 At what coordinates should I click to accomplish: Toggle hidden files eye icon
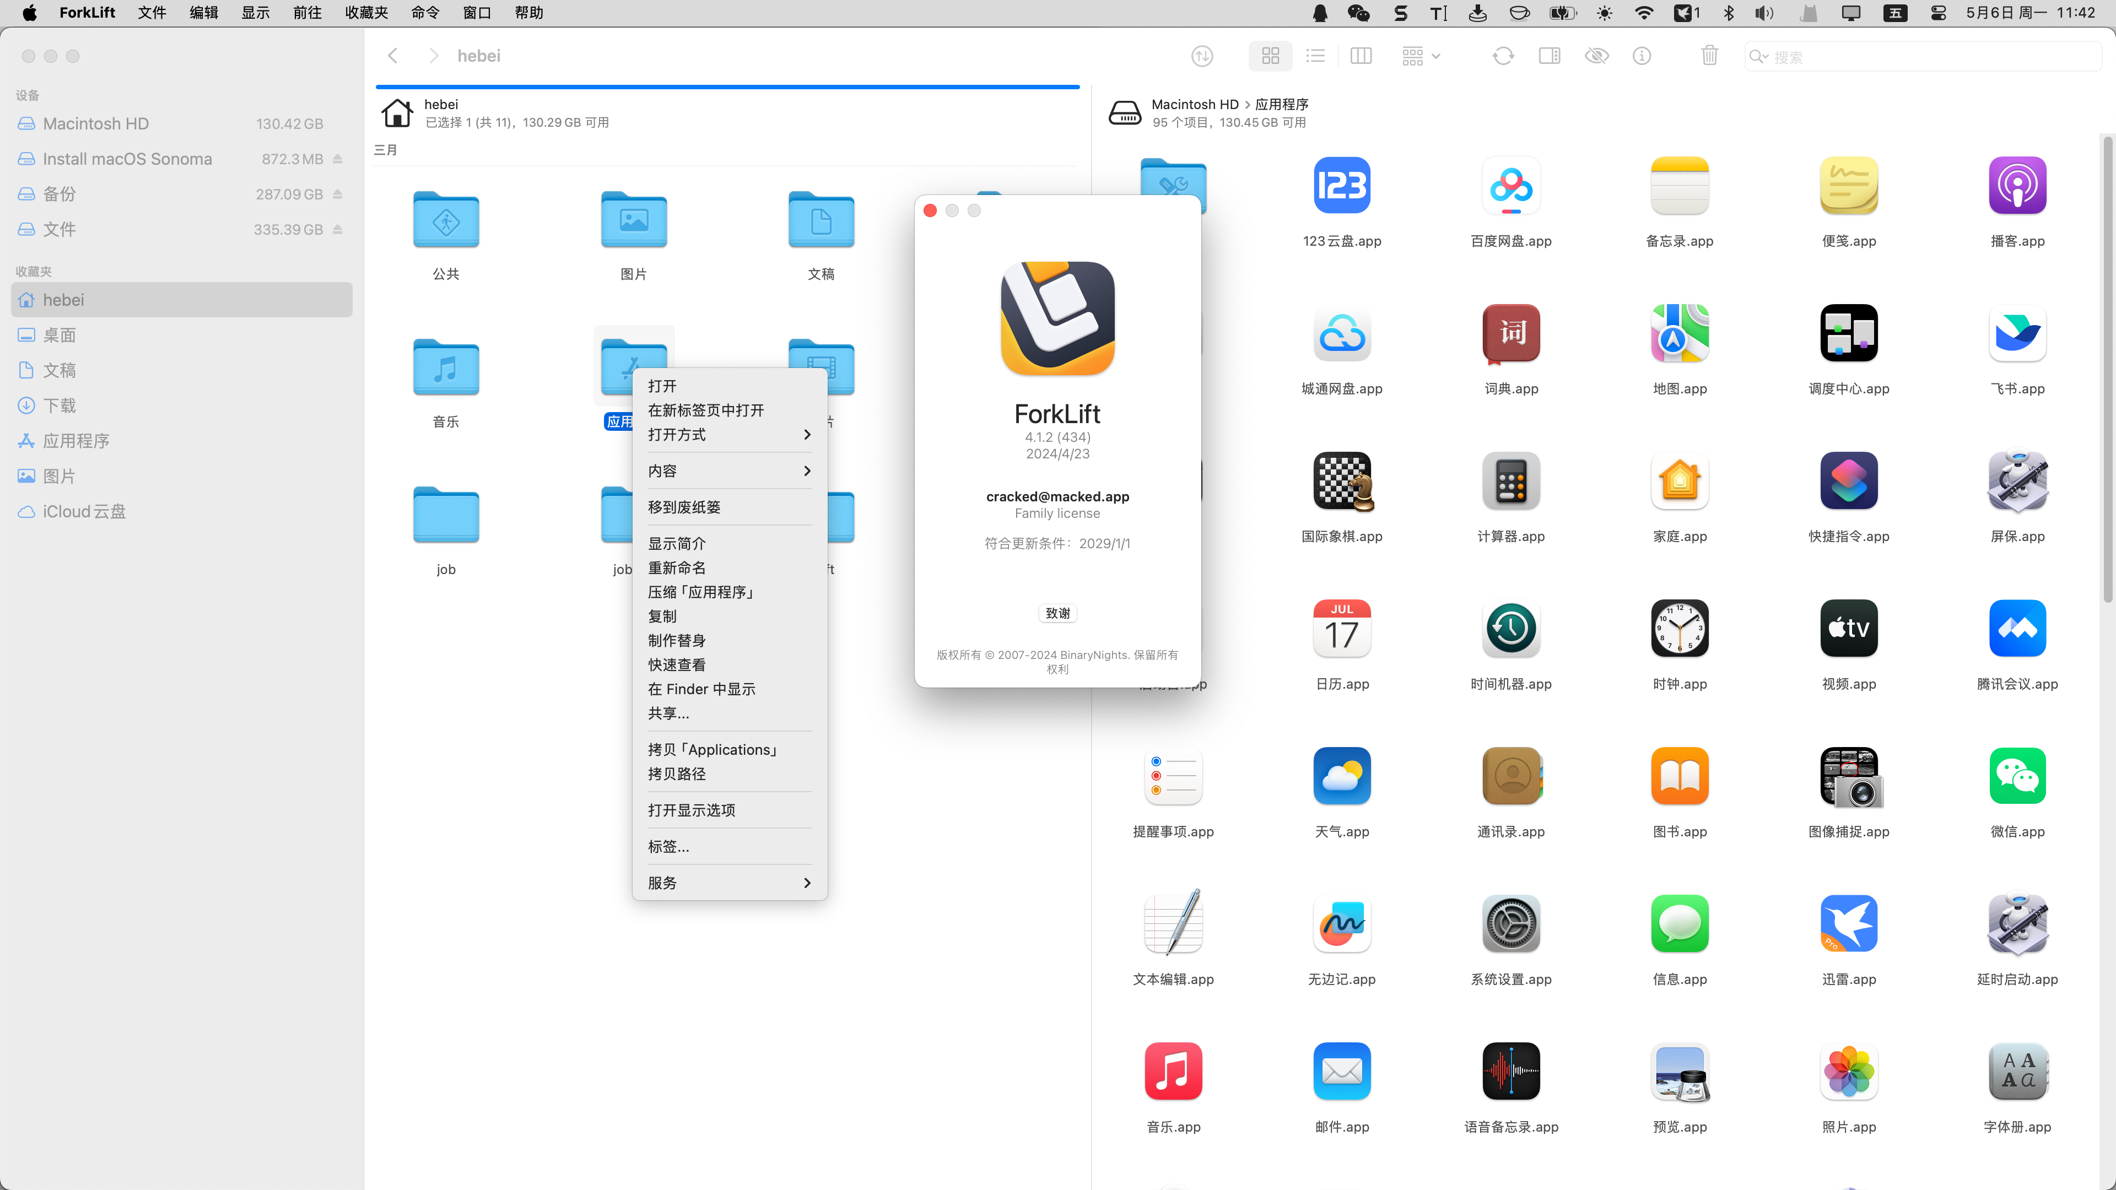(1596, 56)
